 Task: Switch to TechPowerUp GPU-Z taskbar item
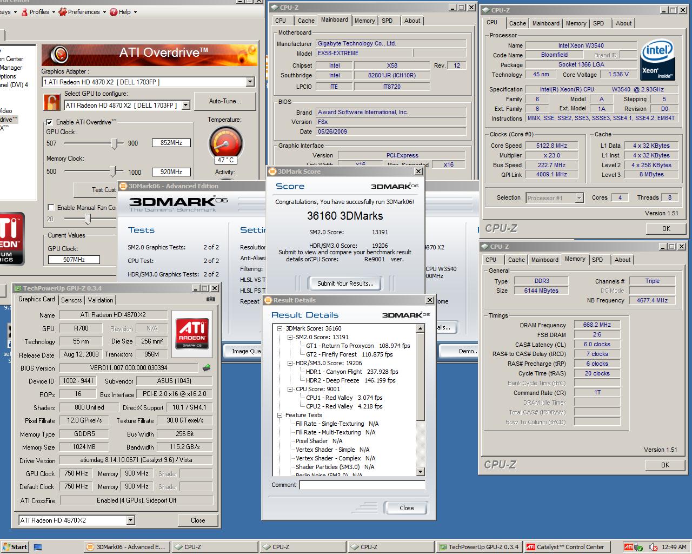478,547
